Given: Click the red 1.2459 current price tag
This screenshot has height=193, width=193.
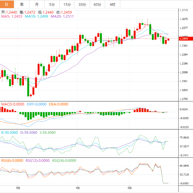Looking at the screenshot, I should (183, 38).
